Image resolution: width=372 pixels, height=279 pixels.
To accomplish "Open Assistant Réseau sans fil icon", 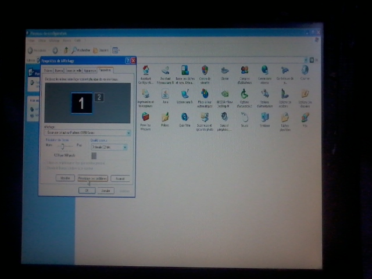I will [165, 74].
